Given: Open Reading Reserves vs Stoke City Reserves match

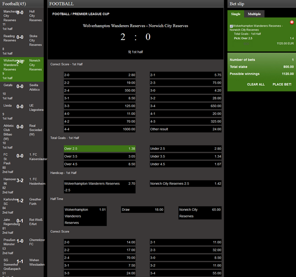Looking at the screenshot, I should tap(22, 44).
